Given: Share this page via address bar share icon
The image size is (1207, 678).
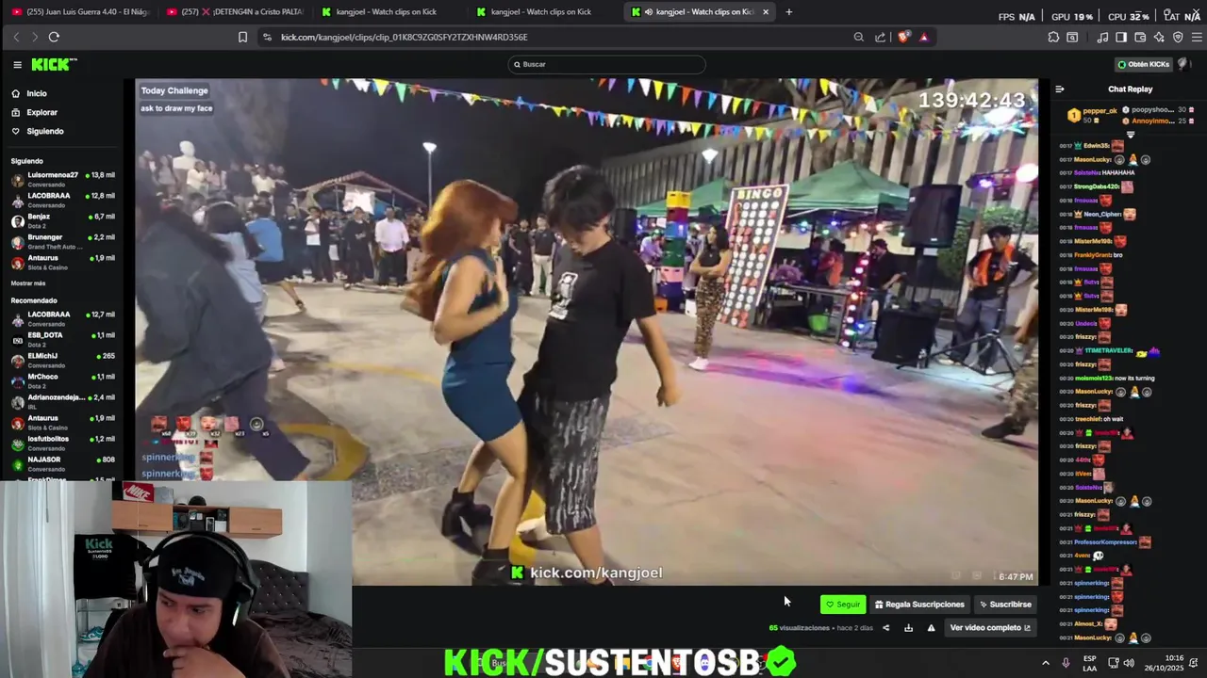Looking at the screenshot, I should (x=880, y=37).
